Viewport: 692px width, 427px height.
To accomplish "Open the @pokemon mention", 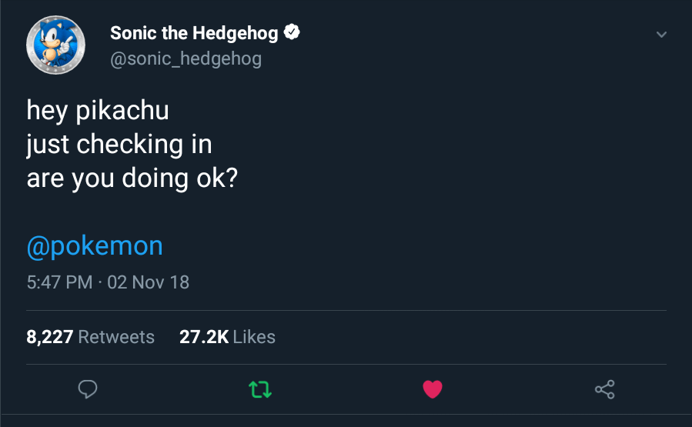I will pyautogui.click(x=95, y=245).
